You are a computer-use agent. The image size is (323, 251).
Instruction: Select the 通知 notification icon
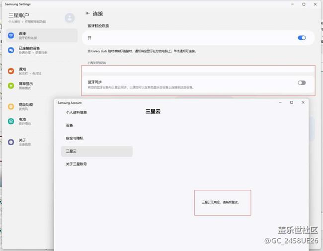pyautogui.click(x=11, y=71)
